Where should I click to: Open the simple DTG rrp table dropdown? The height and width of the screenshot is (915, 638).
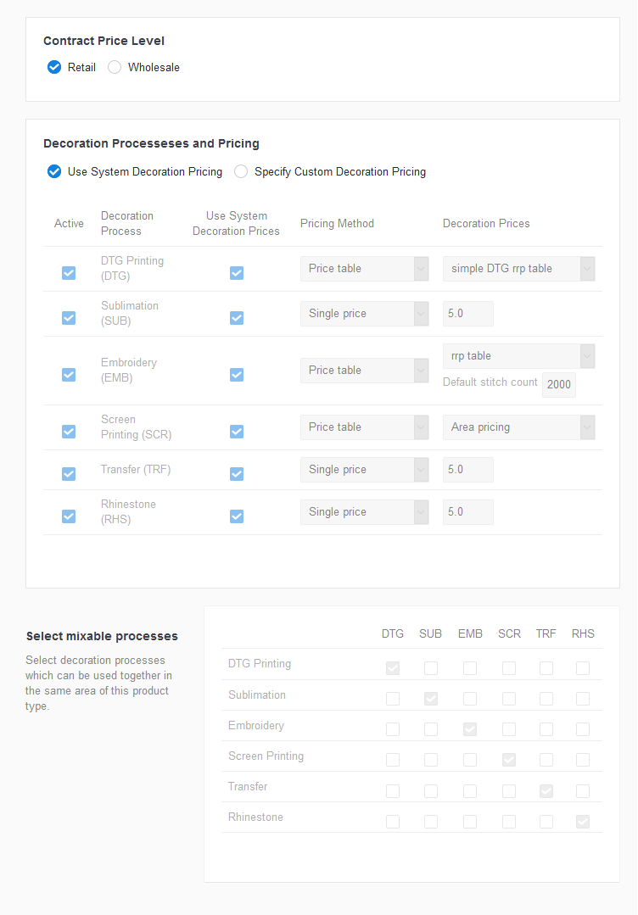518,268
